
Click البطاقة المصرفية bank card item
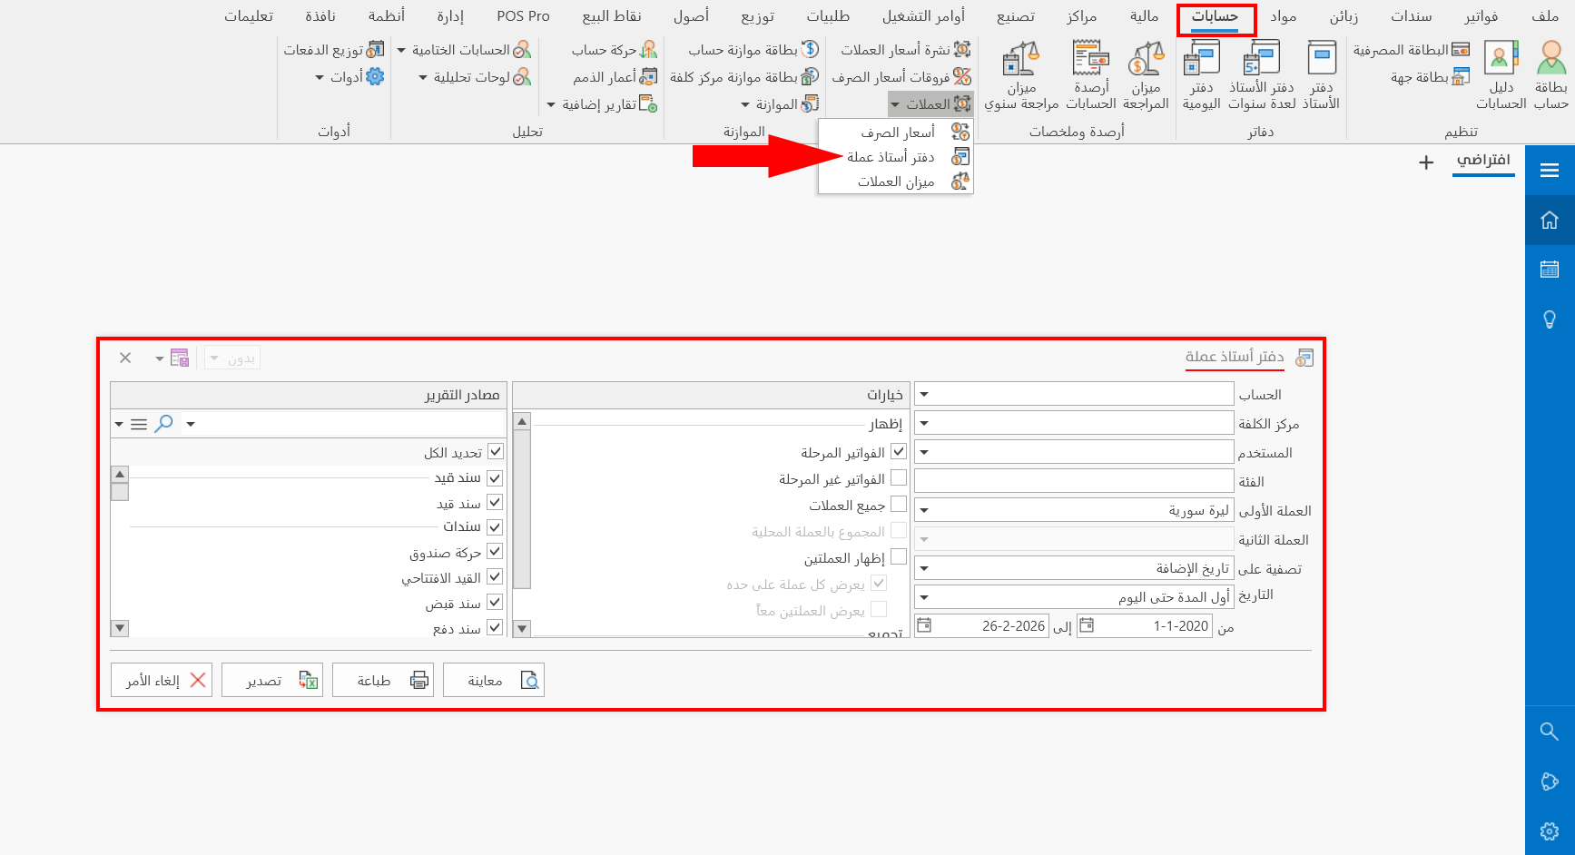[x=1412, y=50]
